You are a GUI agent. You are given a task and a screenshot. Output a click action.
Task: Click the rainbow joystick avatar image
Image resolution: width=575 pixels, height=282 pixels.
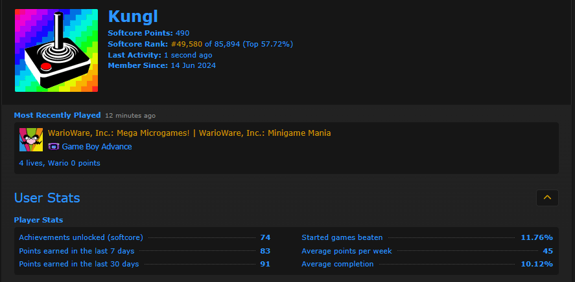56,50
